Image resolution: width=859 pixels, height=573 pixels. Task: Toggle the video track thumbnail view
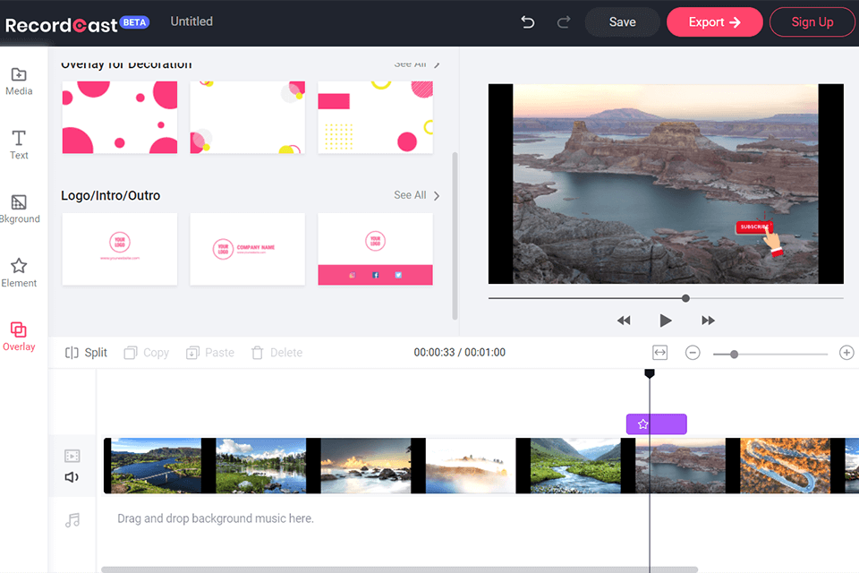click(72, 455)
